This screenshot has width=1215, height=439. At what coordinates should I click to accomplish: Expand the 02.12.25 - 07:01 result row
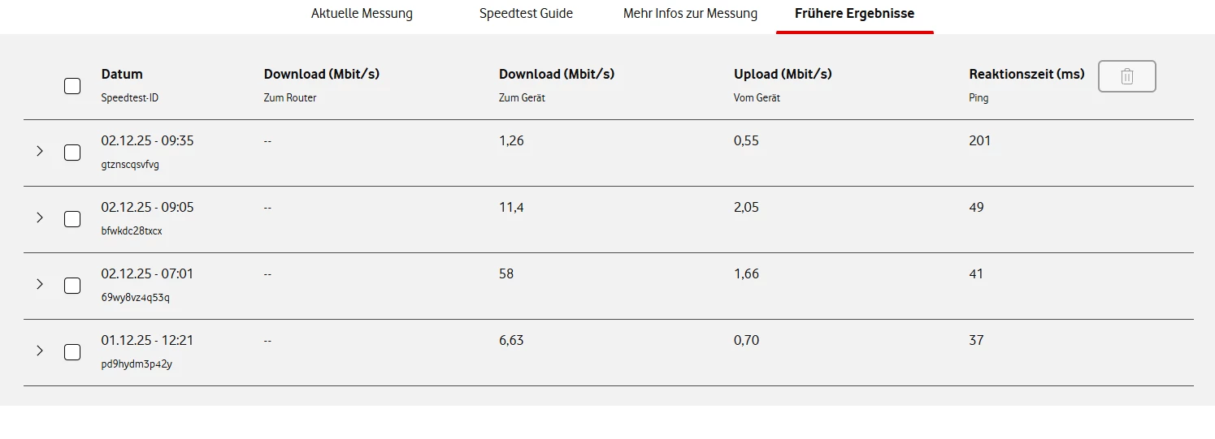tap(39, 284)
